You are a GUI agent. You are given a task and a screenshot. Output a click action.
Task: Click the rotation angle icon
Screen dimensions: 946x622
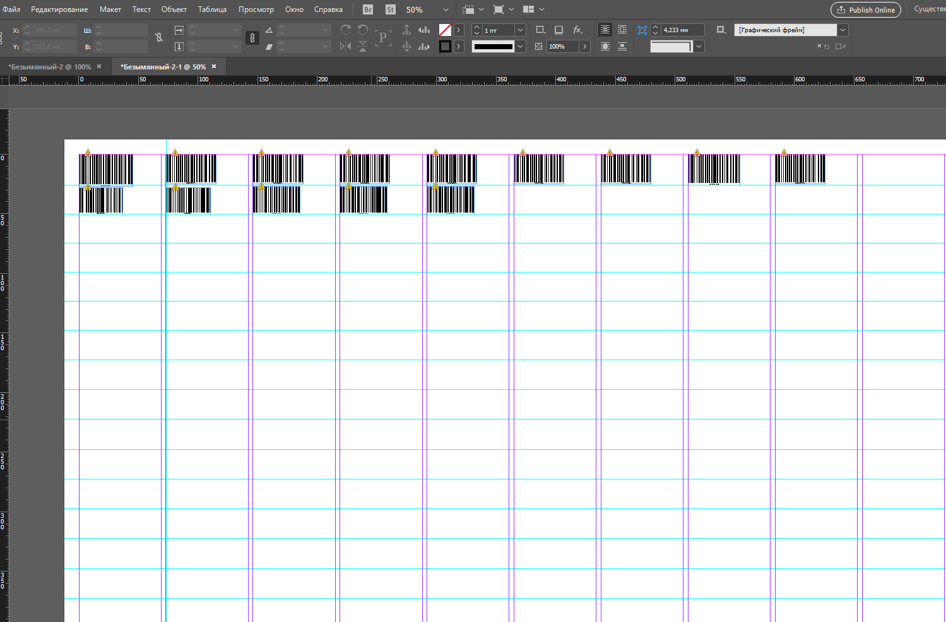pyautogui.click(x=269, y=30)
